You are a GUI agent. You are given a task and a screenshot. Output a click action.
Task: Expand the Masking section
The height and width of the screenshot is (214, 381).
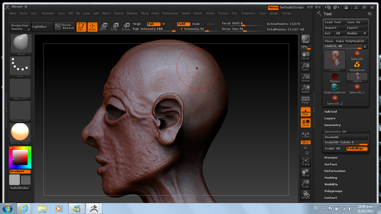pyautogui.click(x=331, y=177)
